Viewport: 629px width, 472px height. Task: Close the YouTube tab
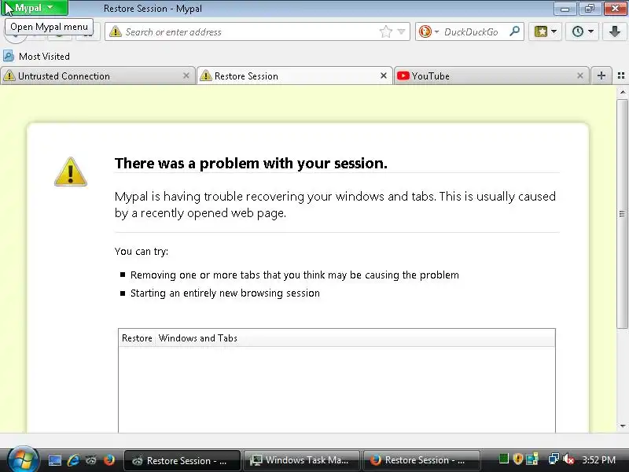coord(580,76)
